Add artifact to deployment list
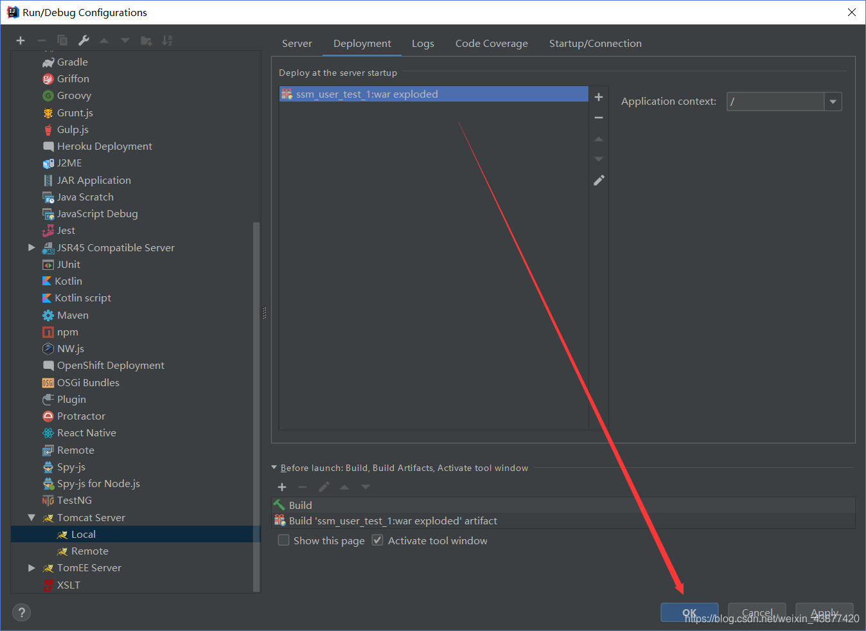The width and height of the screenshot is (866, 631). point(599,97)
